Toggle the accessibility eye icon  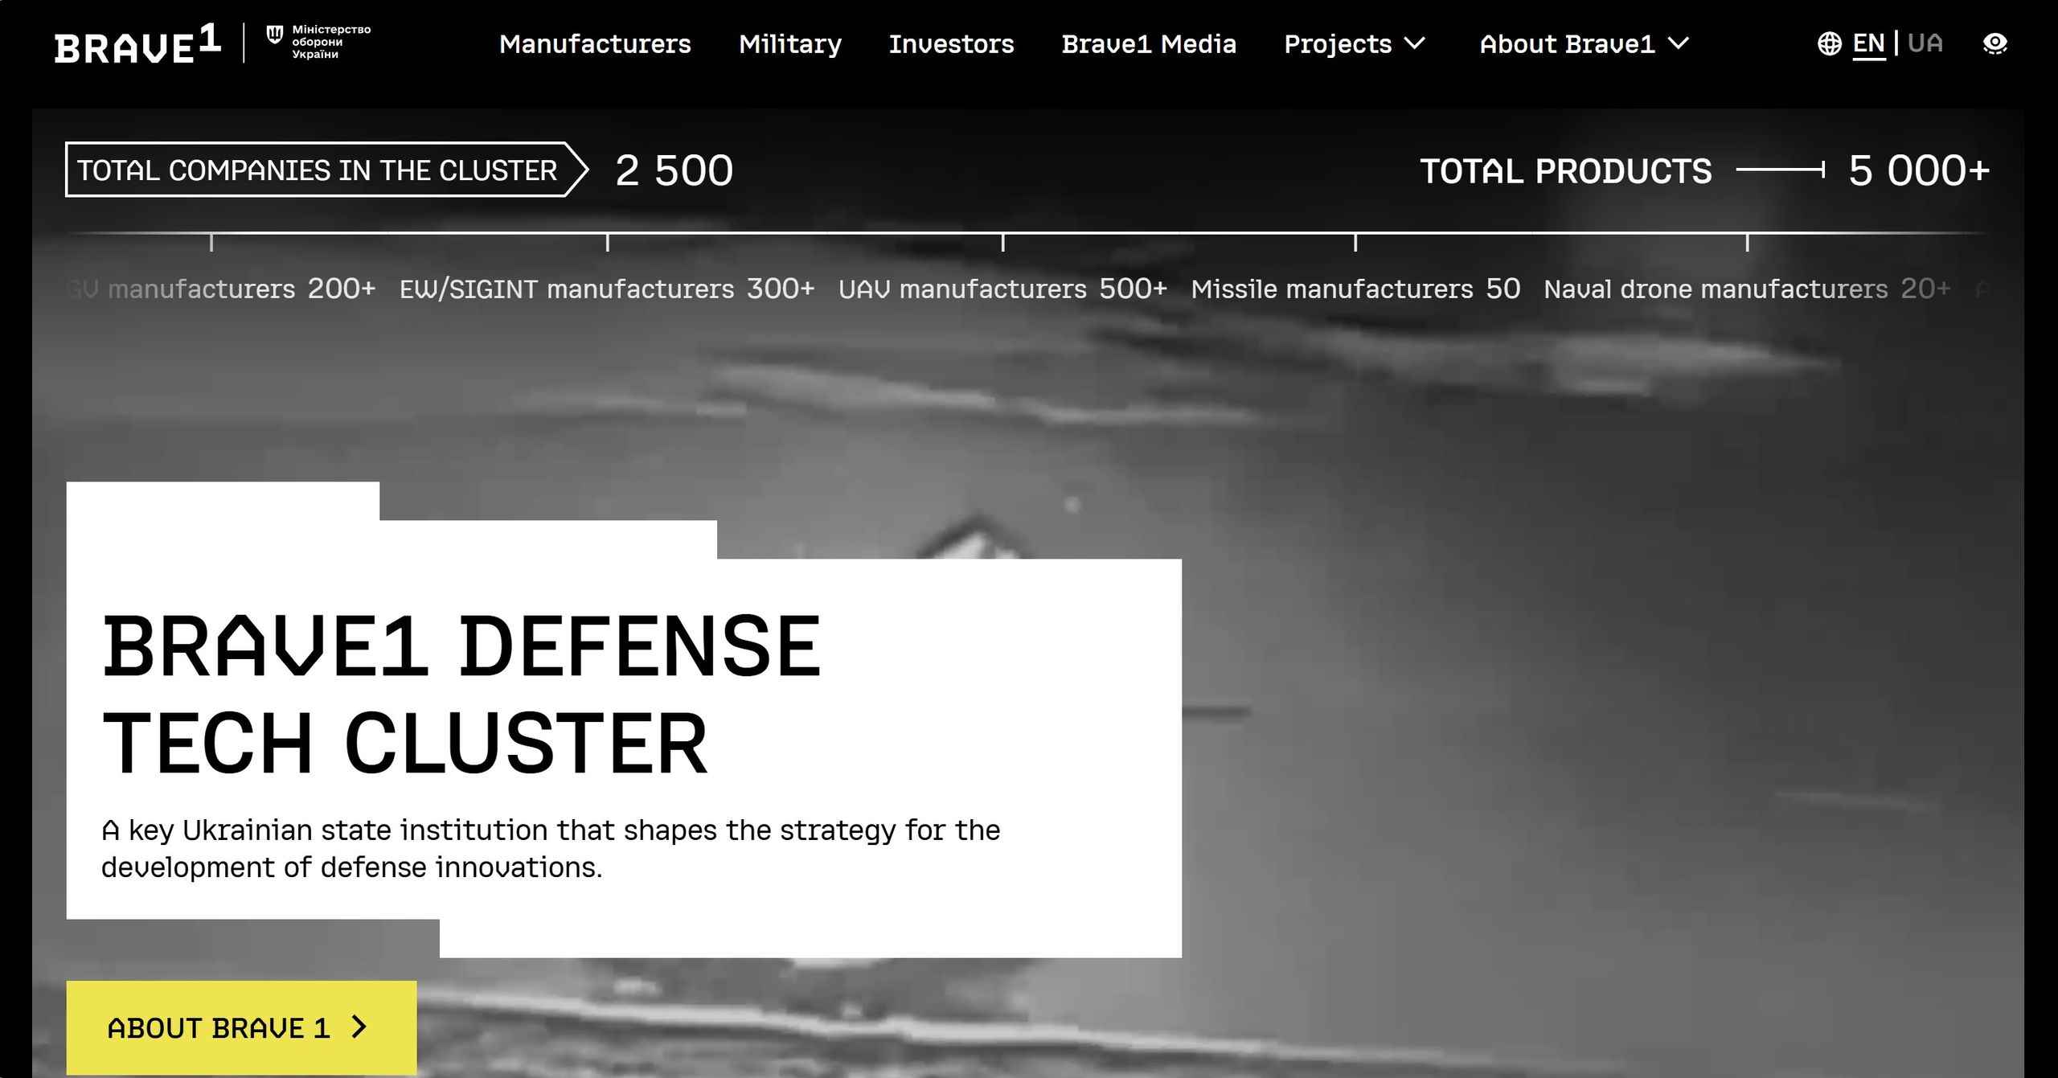1994,43
